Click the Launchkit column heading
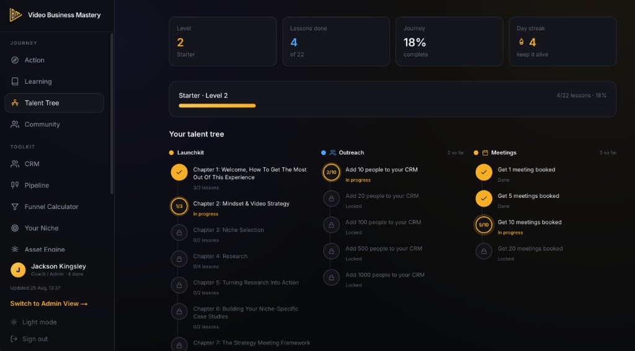 [x=190, y=153]
